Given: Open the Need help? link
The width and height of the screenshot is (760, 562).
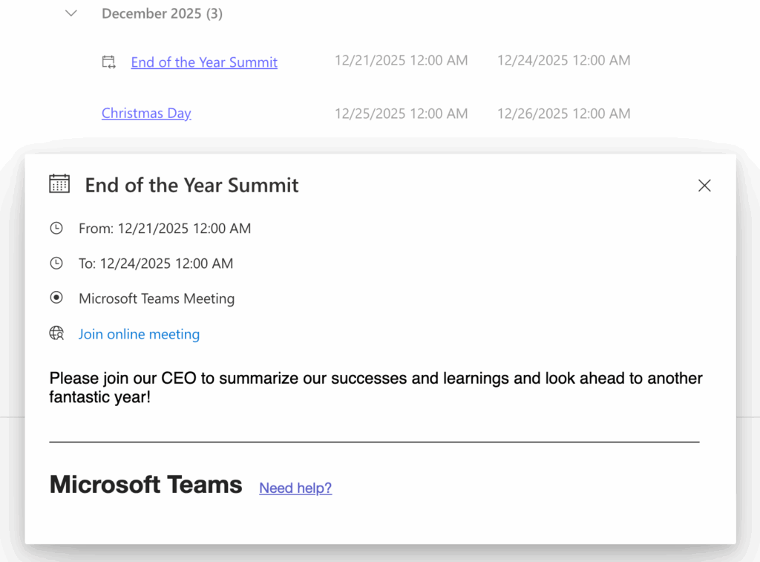Looking at the screenshot, I should [x=295, y=488].
